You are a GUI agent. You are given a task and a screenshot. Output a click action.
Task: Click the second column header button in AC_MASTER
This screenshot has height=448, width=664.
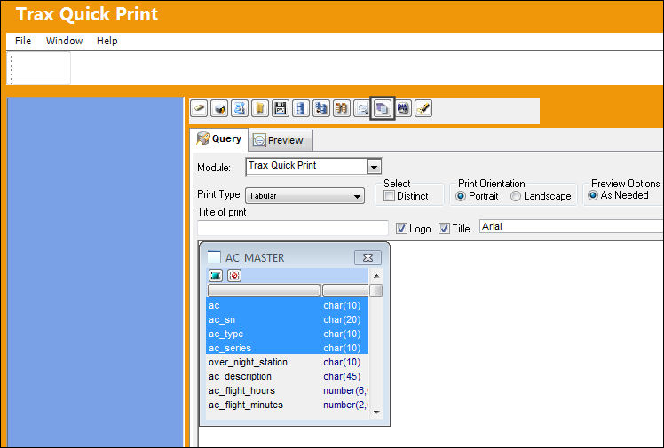click(x=345, y=290)
